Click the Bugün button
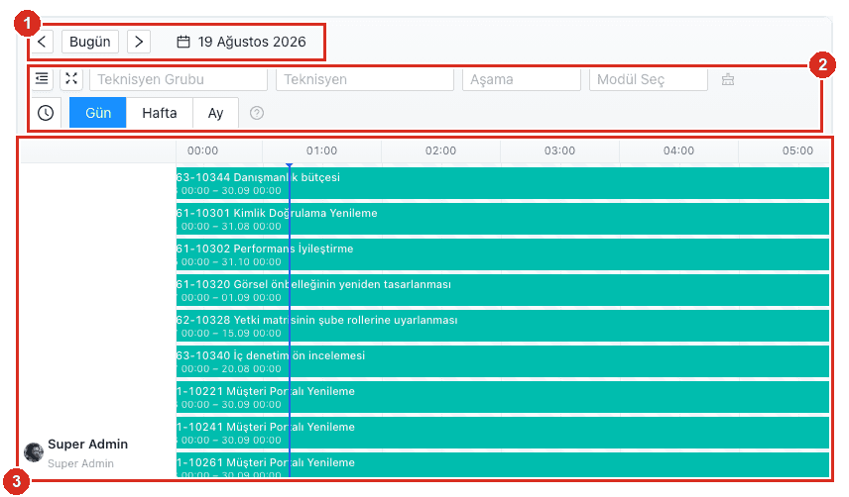 90,42
